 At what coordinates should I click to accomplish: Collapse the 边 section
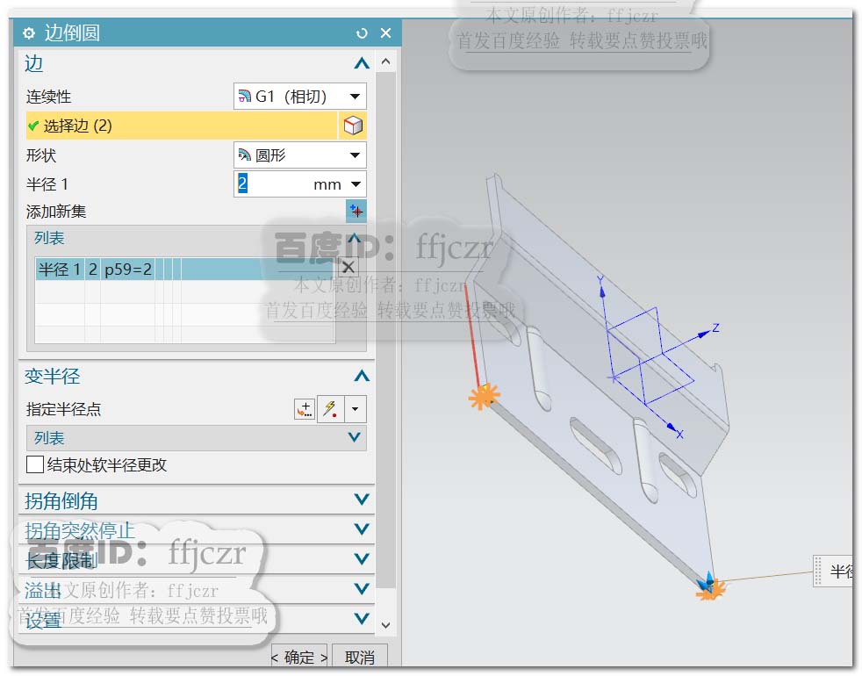click(361, 63)
